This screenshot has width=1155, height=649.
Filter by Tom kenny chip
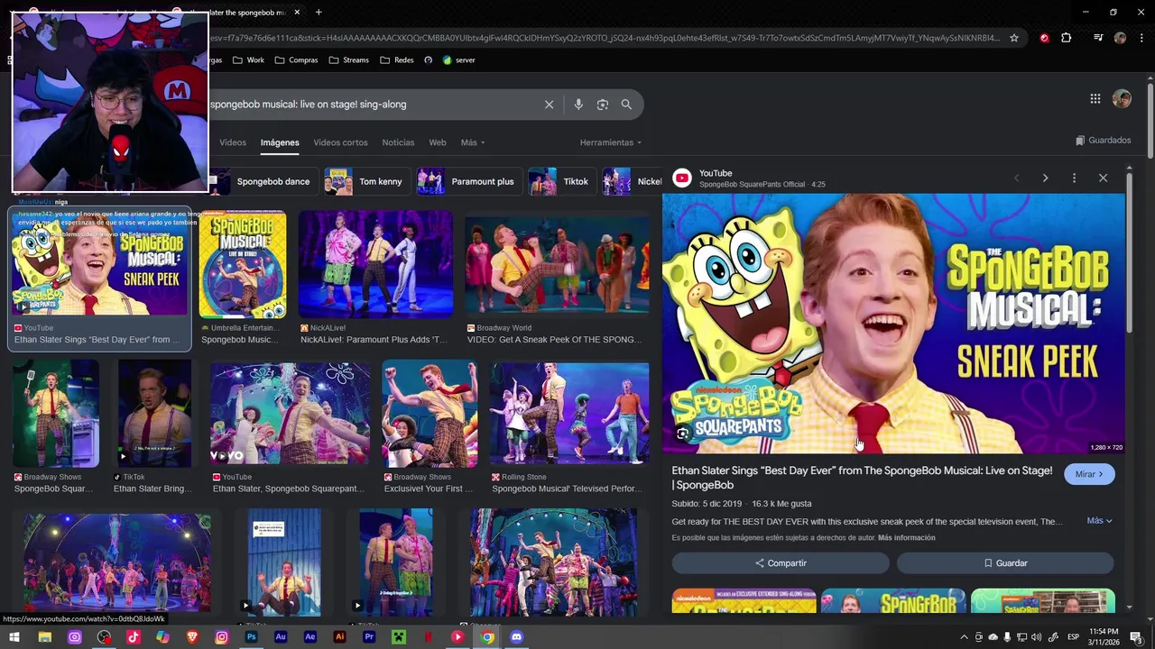[365, 182]
